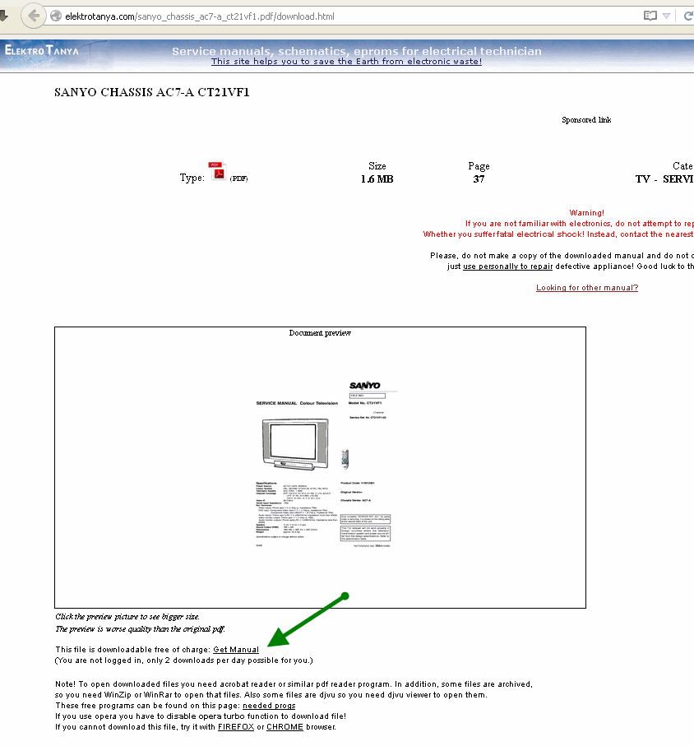Click the 'Document preview' caption
Screen dimensions: 694x746
click(320, 333)
